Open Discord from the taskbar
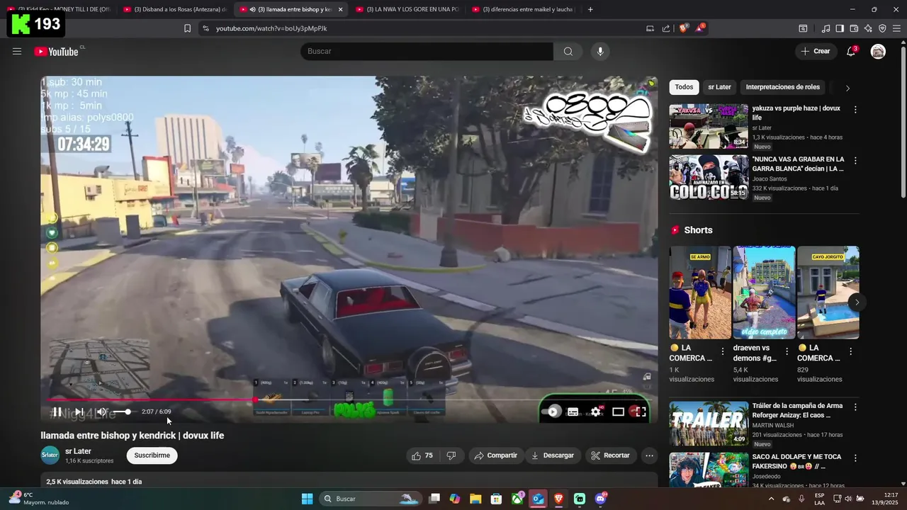Image resolution: width=907 pixels, height=510 pixels. click(x=601, y=499)
